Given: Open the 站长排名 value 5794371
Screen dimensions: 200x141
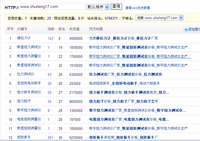Looking at the screenshot, I should (x=111, y=18).
